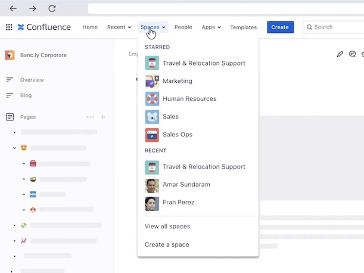Viewport: 364px width, 273px height.
Task: Select the Marketing space
Action: 177,81
